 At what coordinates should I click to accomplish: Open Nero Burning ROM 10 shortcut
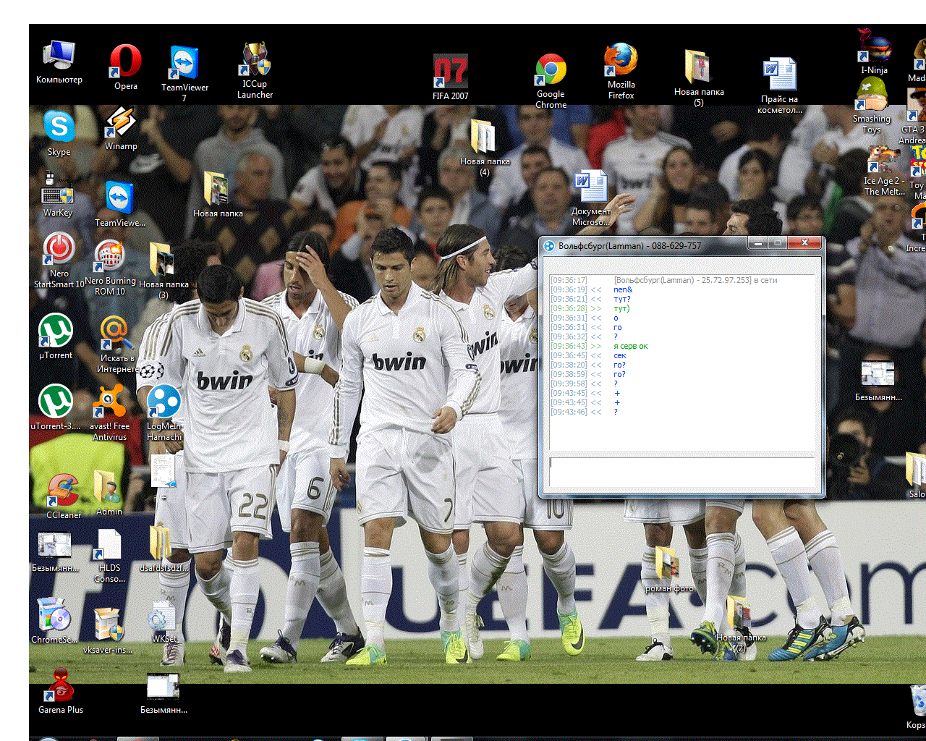(x=110, y=268)
